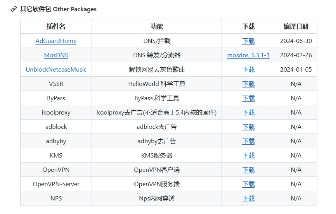Click the mosdns_5.3.1-1 download link
Viewport: 336px width, 214px height.
coord(248,55)
